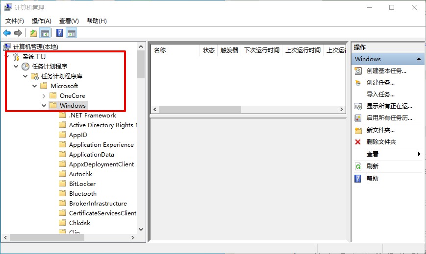Select the BitLocker folder in the tree
The height and width of the screenshot is (254, 426).
pos(82,184)
